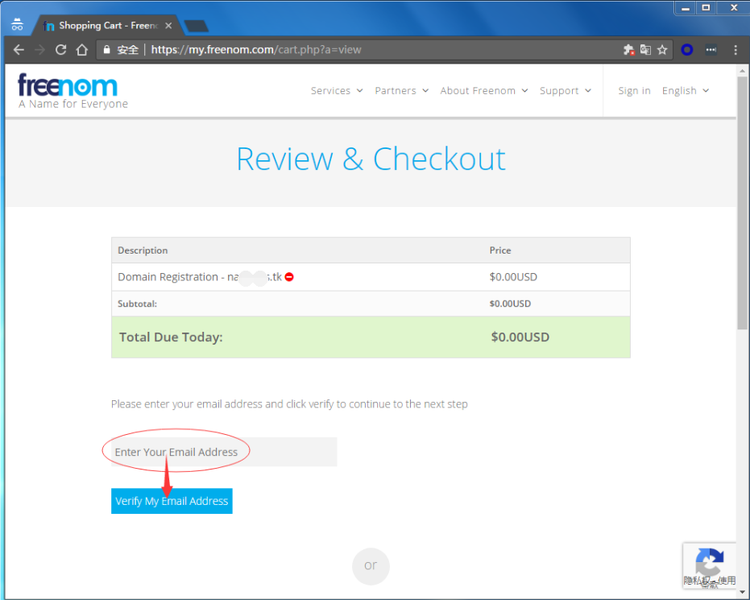
Task: Click the Description column header
Action: (x=143, y=250)
